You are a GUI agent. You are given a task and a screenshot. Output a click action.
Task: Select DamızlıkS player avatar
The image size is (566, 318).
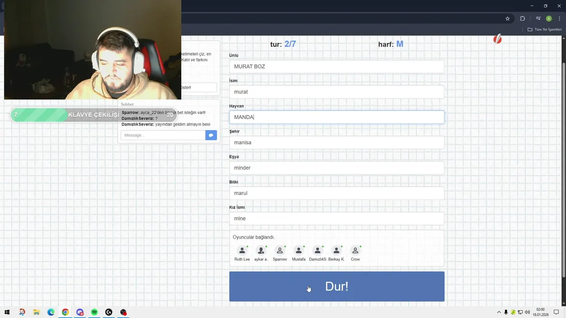coord(317,251)
